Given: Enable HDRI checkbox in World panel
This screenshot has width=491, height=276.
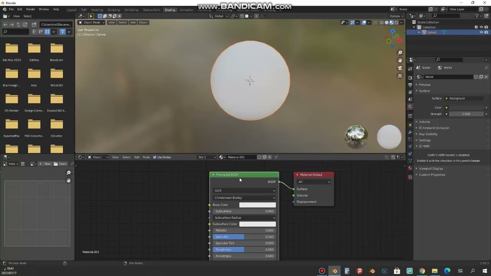Looking at the screenshot, I should (x=420, y=146).
